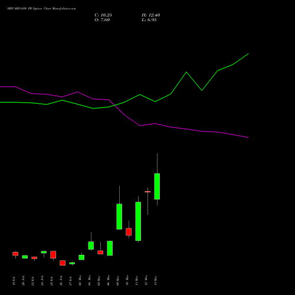Click the green indicator line's peak at right end
The width and height of the screenshot is (295, 295).
point(248,54)
